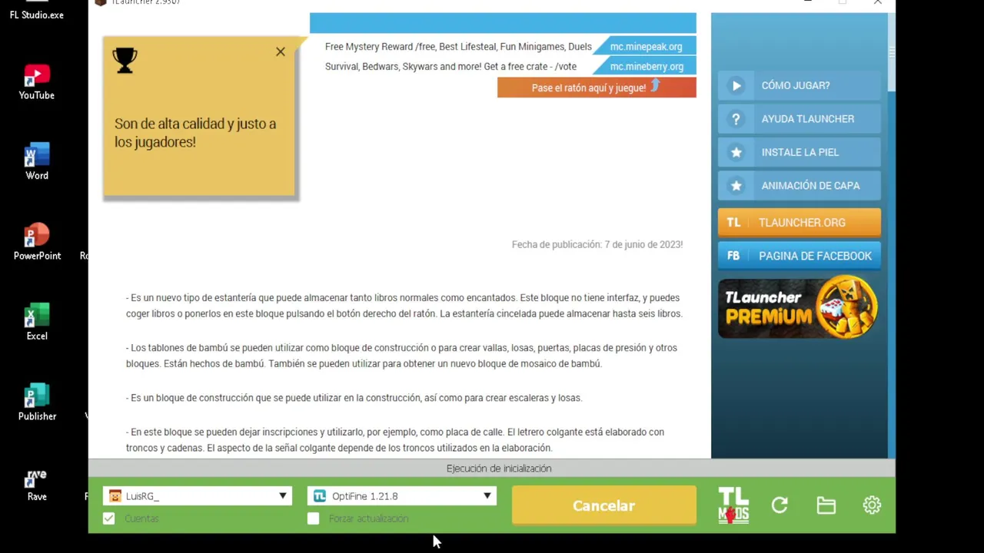
Task: Click the Cancelar button
Action: pyautogui.click(x=604, y=505)
